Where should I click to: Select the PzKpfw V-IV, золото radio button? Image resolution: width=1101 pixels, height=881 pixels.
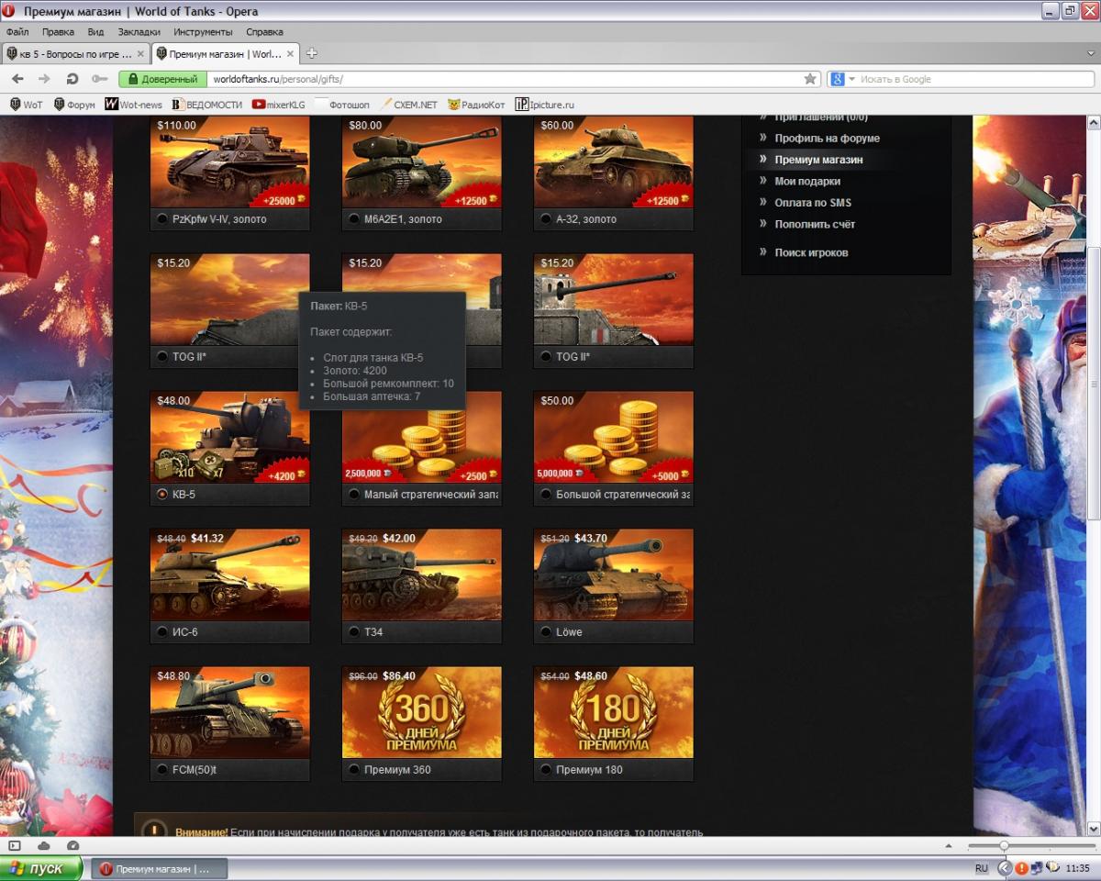[x=163, y=219]
